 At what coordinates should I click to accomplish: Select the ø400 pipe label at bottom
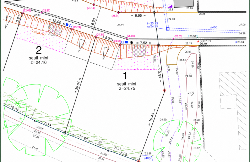click(x=147, y=158)
